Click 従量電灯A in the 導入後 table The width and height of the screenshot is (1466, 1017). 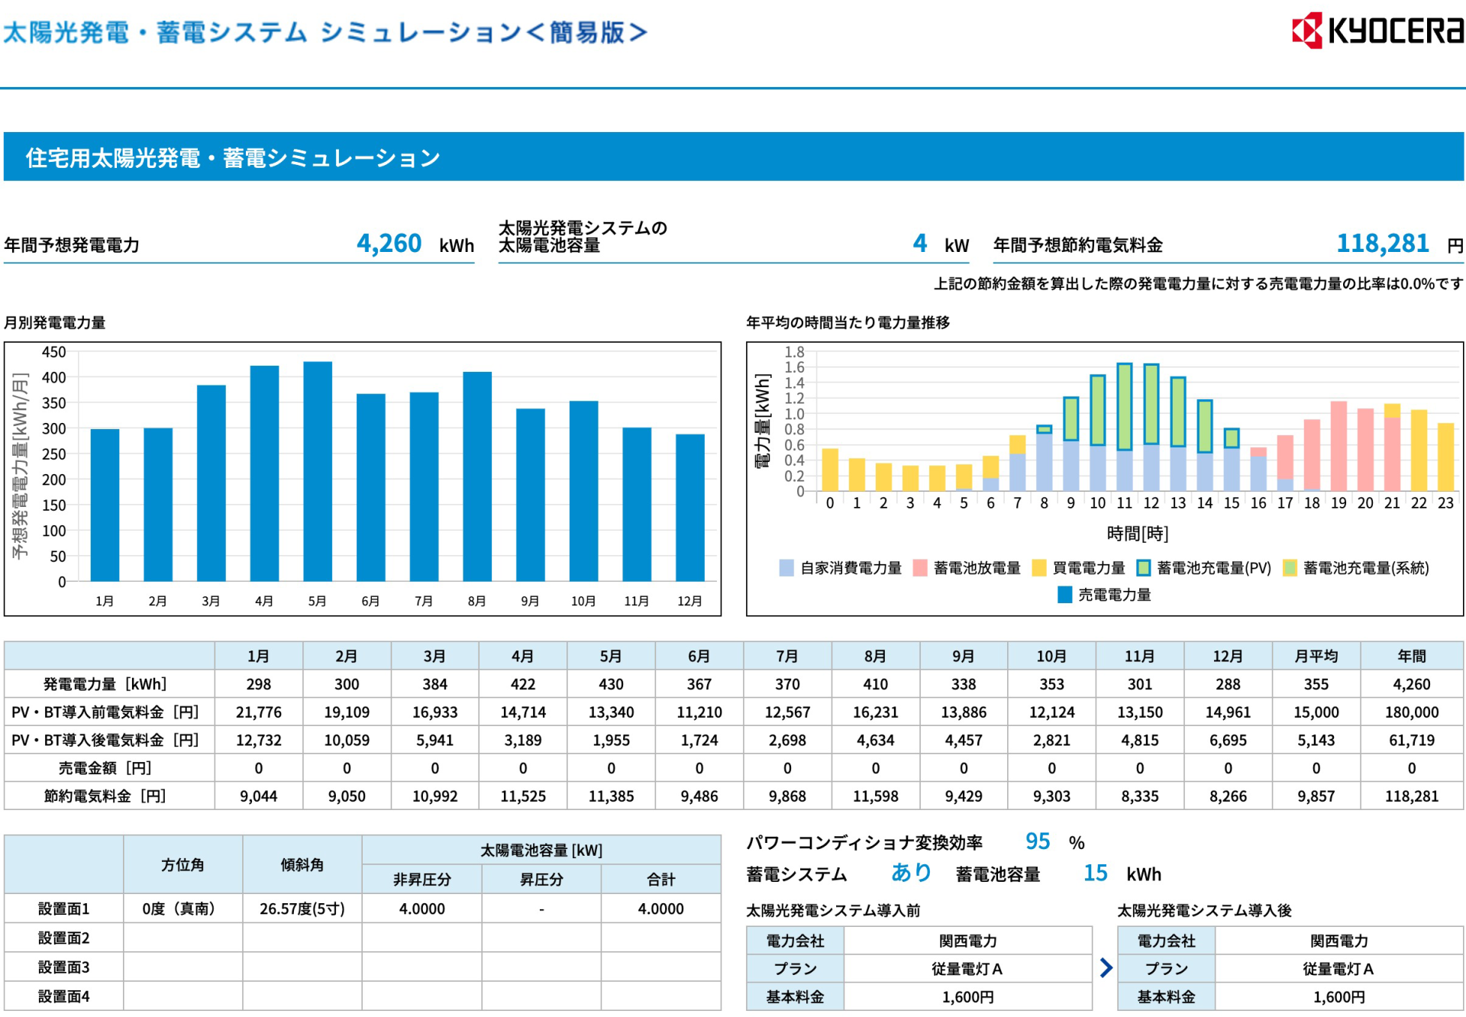(1338, 968)
